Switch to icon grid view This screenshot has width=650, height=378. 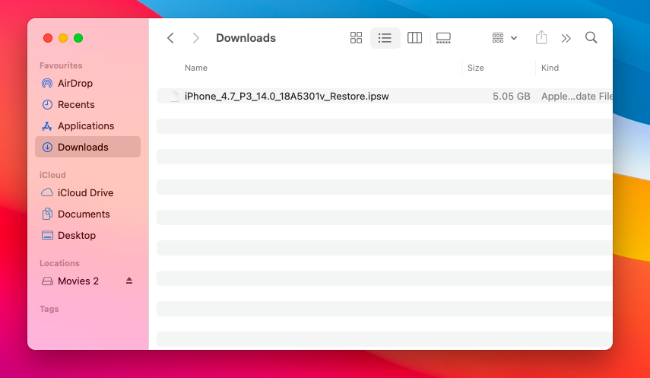click(x=356, y=38)
